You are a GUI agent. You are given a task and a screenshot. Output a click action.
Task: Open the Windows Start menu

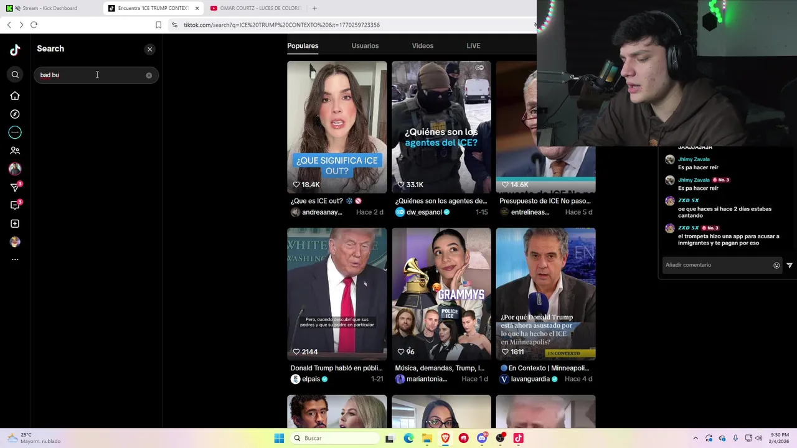coord(279,438)
